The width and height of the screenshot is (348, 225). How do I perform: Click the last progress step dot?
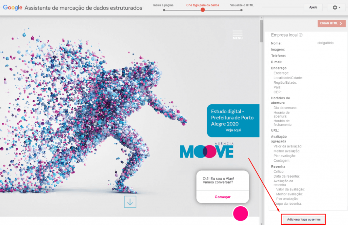242,10
